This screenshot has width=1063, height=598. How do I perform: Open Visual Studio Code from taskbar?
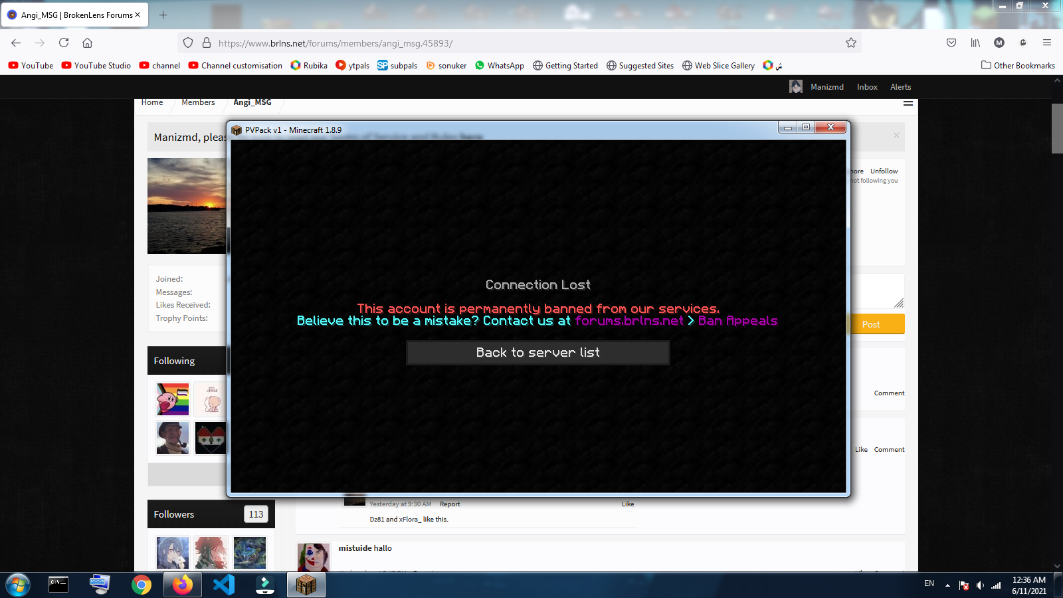(x=224, y=585)
